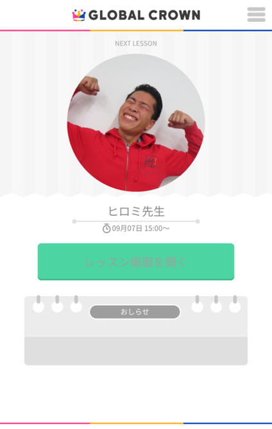This screenshot has width=272, height=429.
Task: Click the colorful crown logo icon
Action: click(x=79, y=15)
